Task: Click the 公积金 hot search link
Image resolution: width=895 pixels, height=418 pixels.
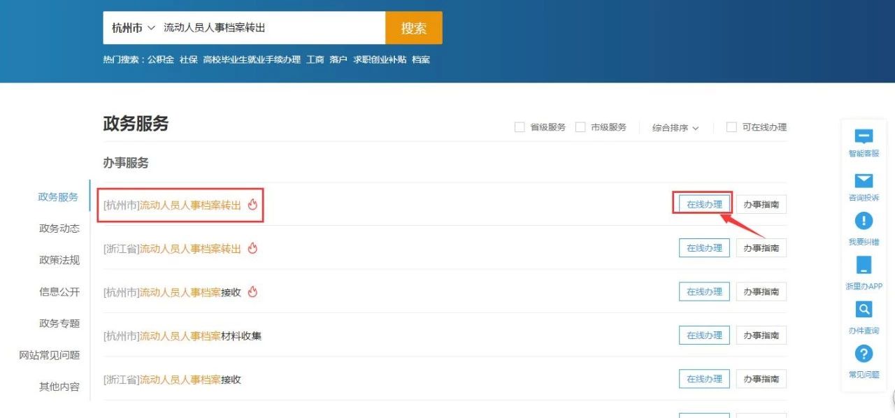Action: pos(160,60)
